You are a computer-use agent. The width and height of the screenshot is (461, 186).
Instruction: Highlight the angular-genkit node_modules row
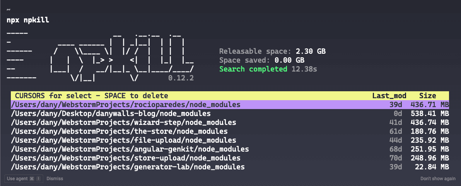click(x=130, y=149)
